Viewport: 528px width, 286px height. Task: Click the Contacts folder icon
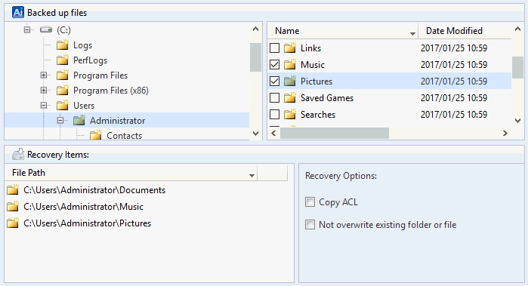[96, 135]
